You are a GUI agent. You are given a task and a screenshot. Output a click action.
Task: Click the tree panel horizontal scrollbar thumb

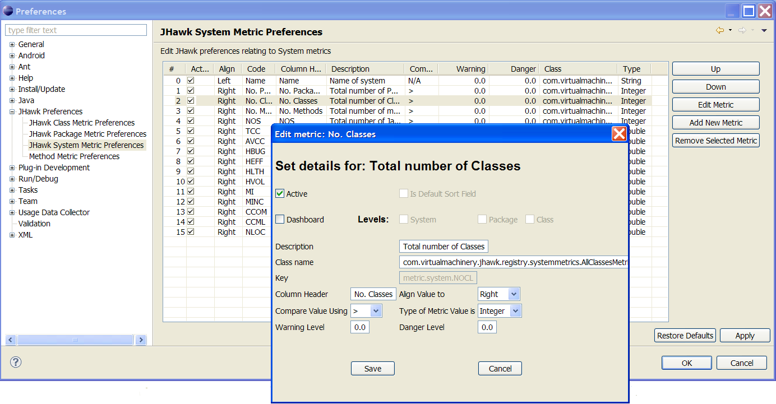(x=75, y=340)
